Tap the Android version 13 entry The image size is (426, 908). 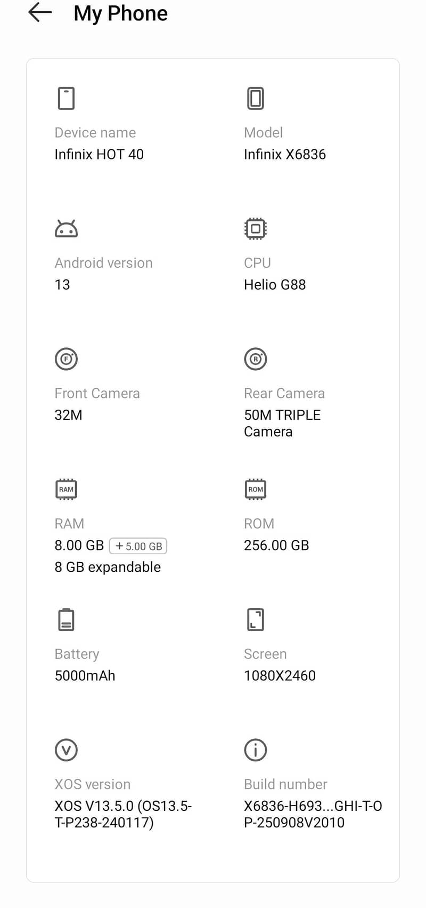click(62, 284)
